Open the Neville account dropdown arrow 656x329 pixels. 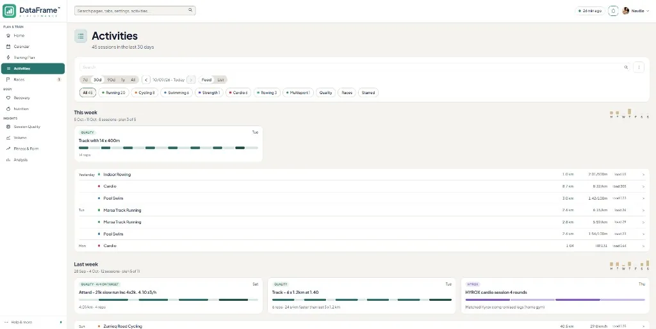(x=648, y=11)
